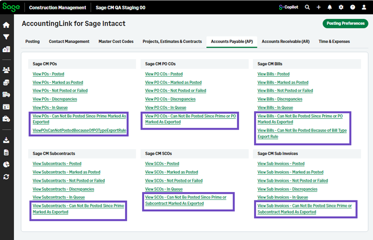The width and height of the screenshot is (373, 240).
Task: Click the plus add icon
Action: coord(318,7)
